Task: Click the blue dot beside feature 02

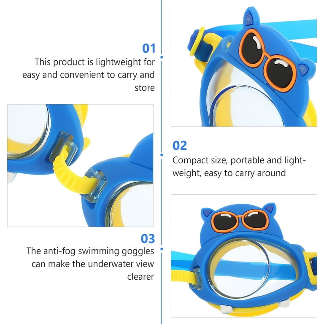Action: coord(162,155)
